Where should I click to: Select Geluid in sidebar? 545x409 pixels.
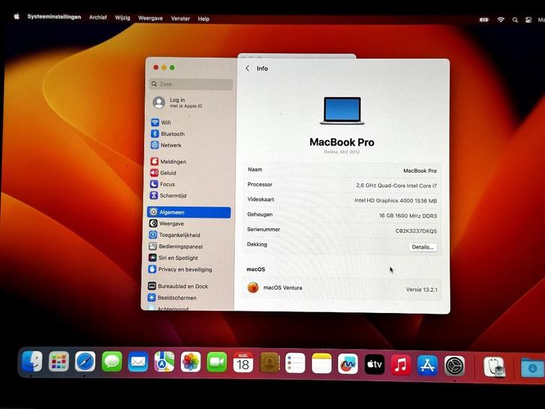pos(167,173)
